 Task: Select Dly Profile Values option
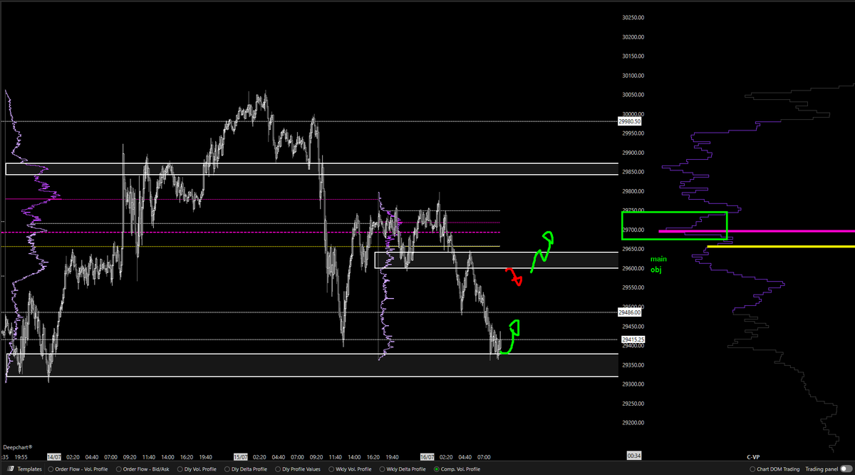click(297, 469)
